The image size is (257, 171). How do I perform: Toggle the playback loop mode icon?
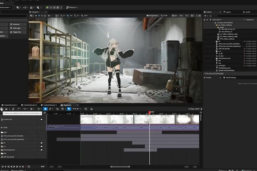pos(29,167)
